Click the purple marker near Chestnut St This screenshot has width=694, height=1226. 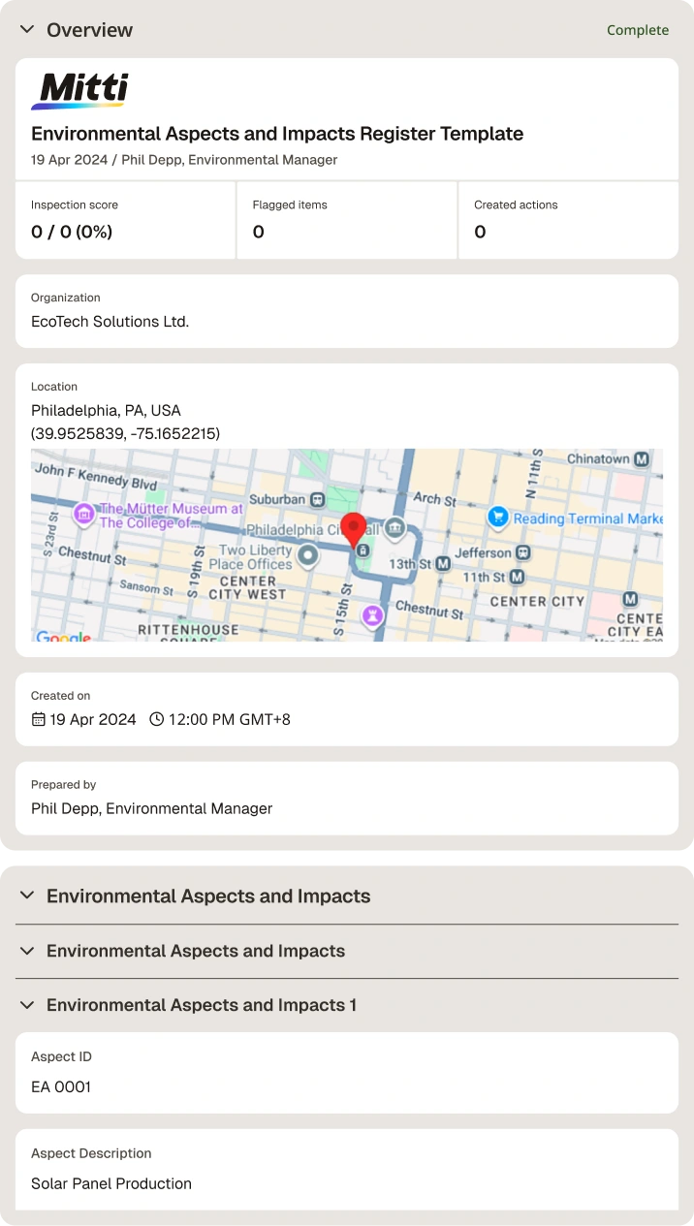click(x=373, y=615)
